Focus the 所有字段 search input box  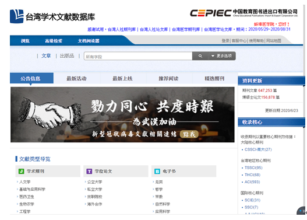pyautogui.click(x=138, y=56)
